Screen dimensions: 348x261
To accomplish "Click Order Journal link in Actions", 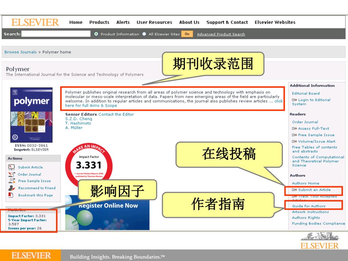I will coord(30,174).
